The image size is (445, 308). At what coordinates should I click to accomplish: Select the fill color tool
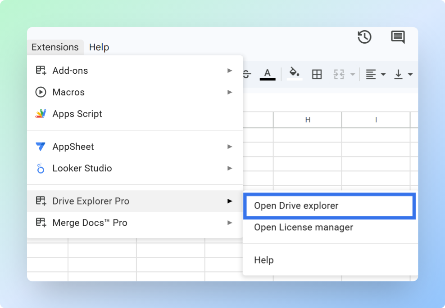click(294, 73)
